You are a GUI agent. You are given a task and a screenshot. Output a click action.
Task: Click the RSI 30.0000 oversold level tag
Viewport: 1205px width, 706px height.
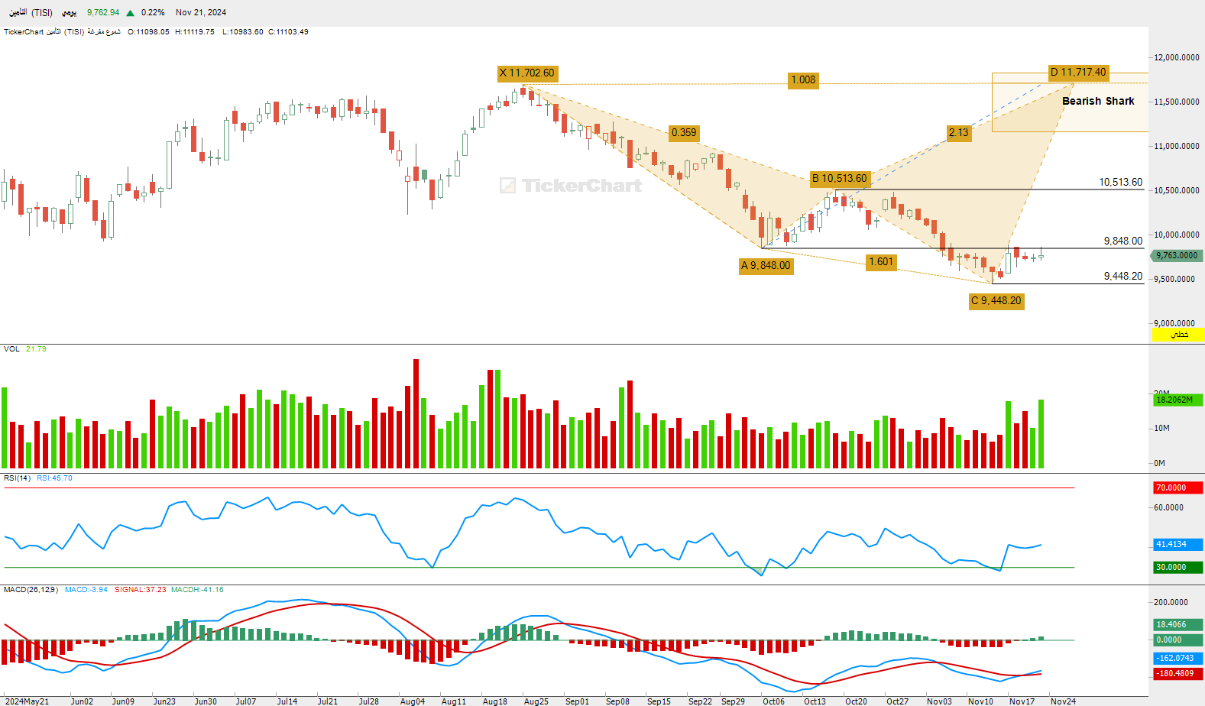pos(1177,568)
